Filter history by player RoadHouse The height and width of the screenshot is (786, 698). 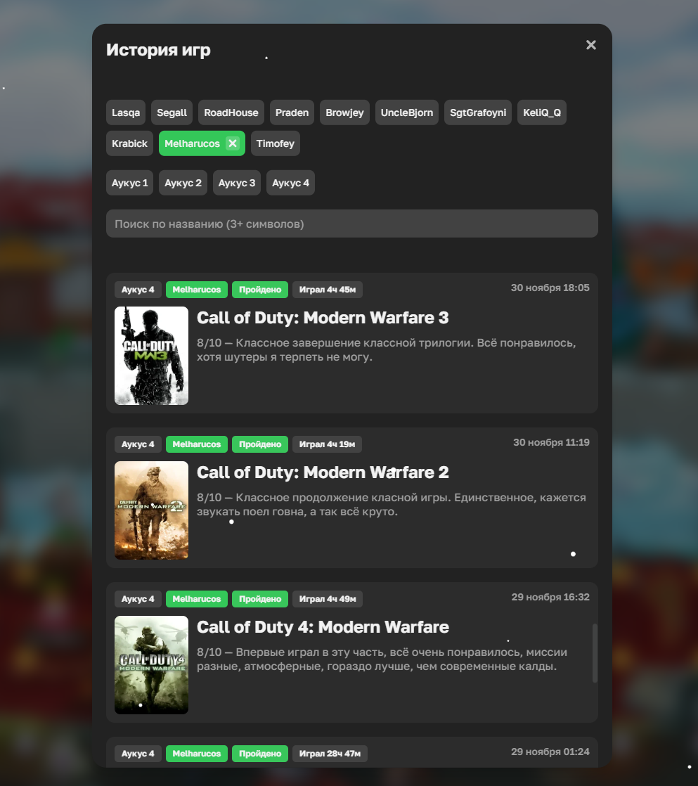click(x=231, y=112)
